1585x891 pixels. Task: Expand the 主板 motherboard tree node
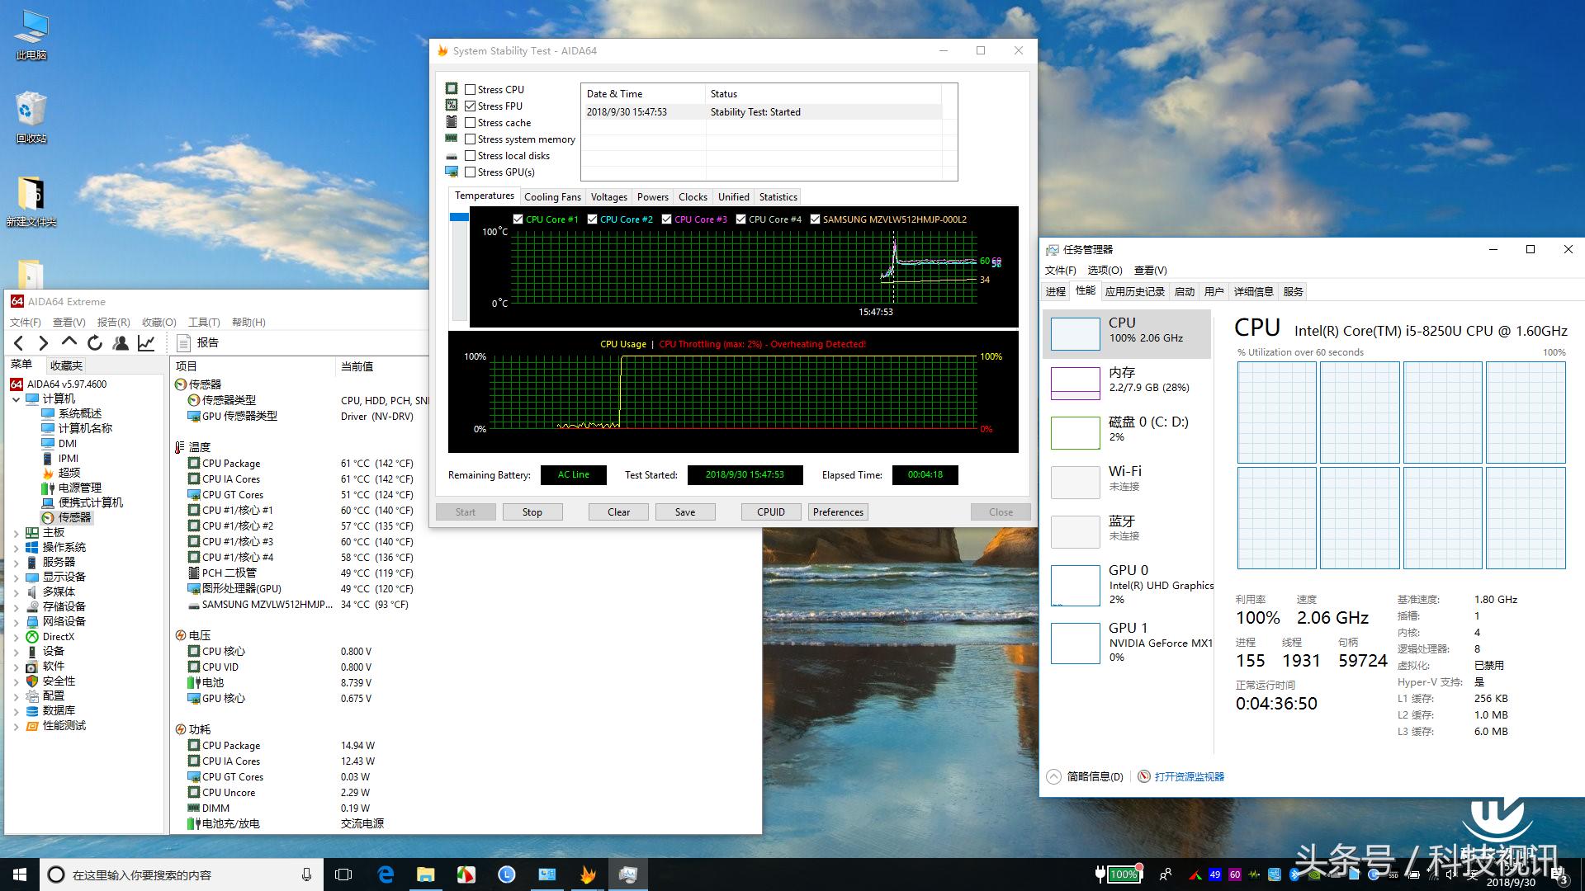(16, 533)
